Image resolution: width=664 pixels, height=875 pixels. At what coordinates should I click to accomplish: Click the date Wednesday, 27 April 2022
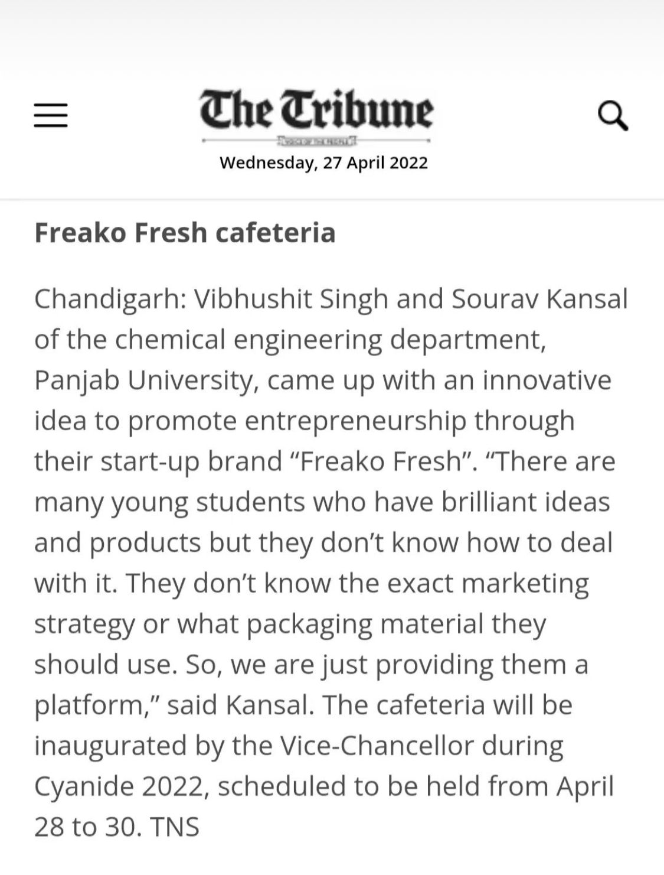(323, 162)
